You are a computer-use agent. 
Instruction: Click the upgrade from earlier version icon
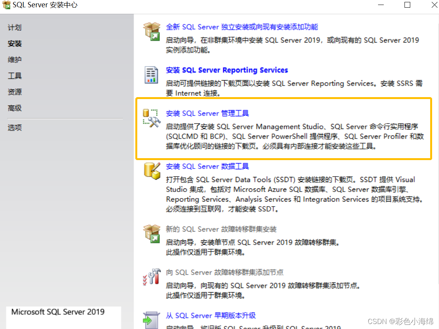coord(151,320)
